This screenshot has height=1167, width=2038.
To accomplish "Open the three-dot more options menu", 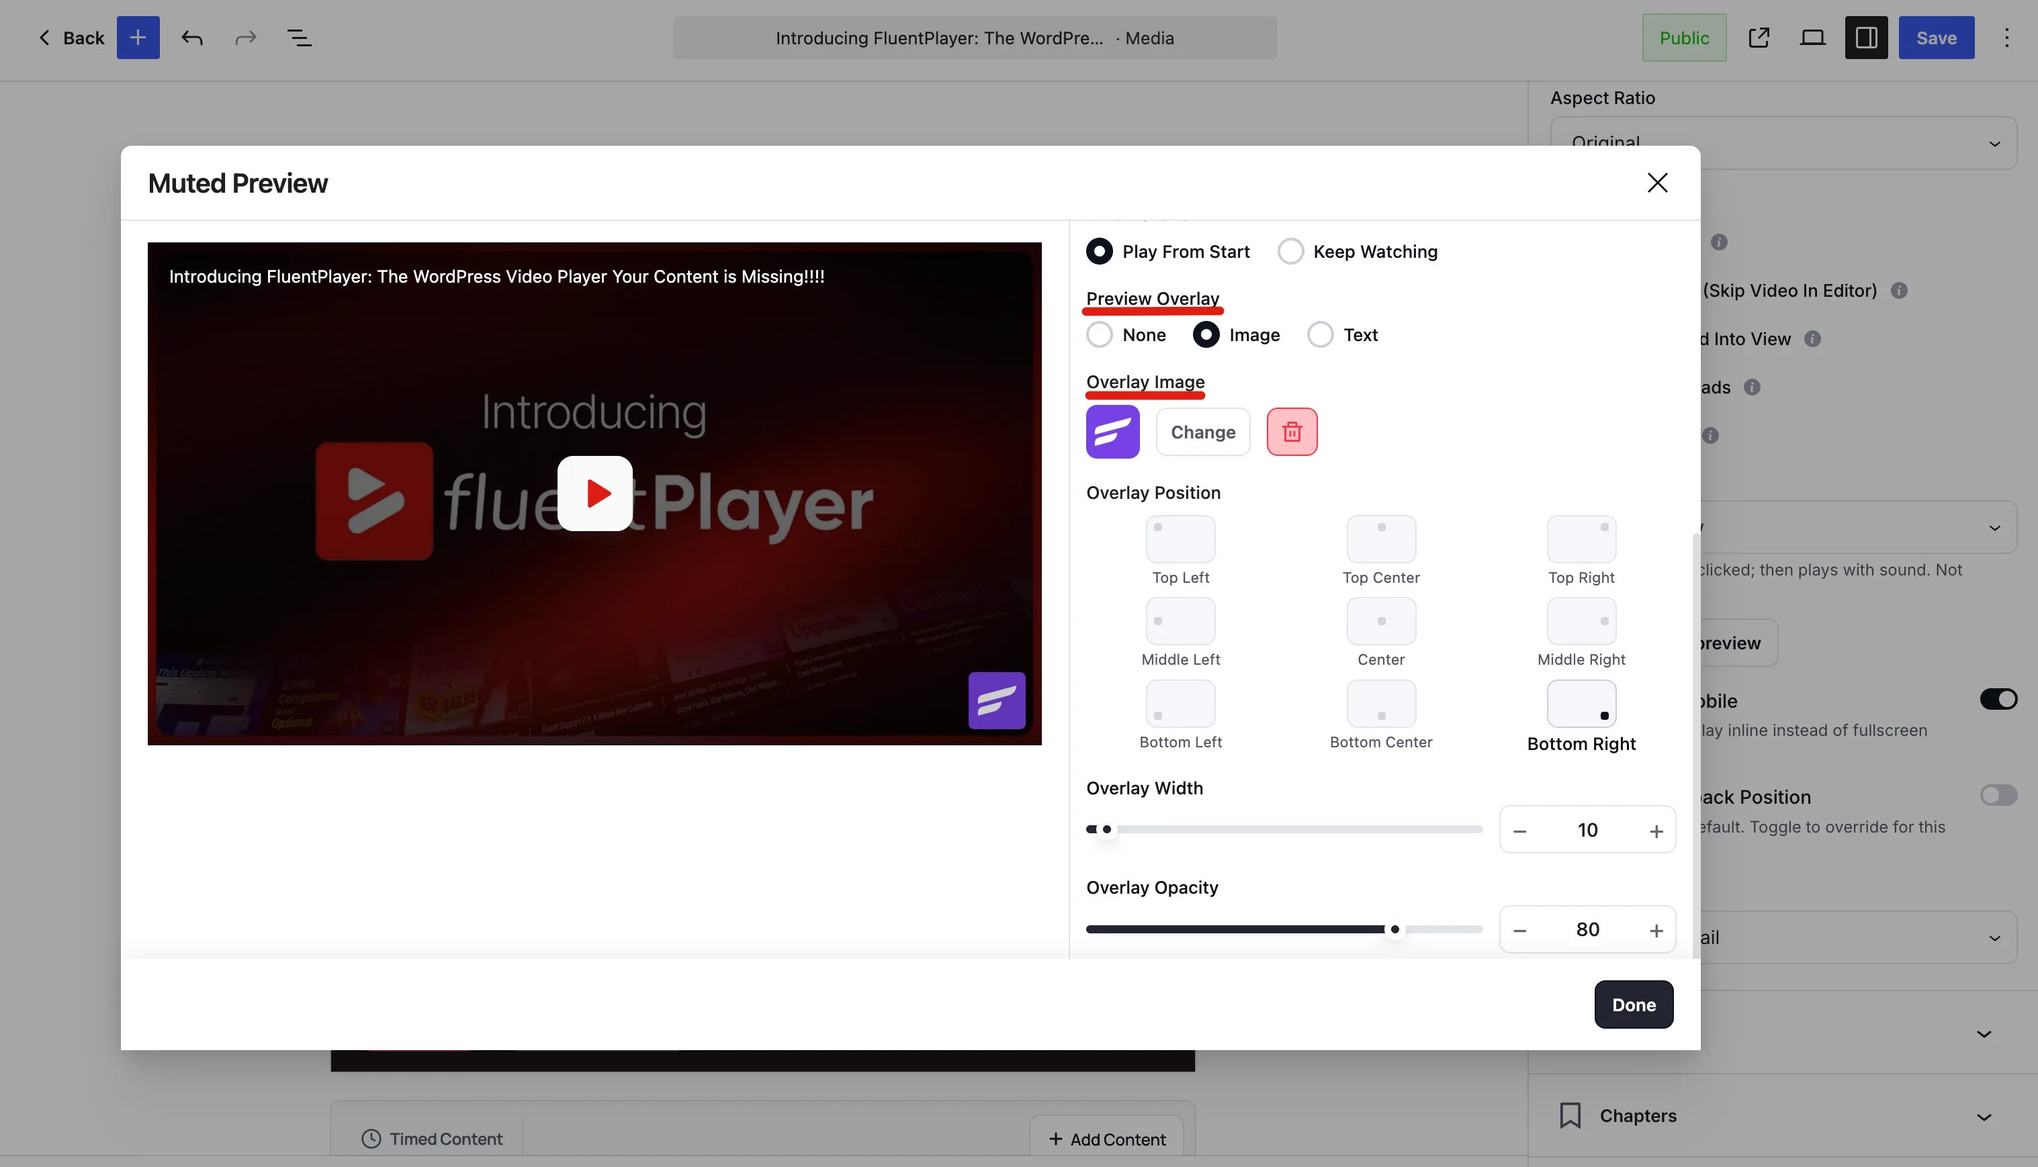I will point(2006,38).
